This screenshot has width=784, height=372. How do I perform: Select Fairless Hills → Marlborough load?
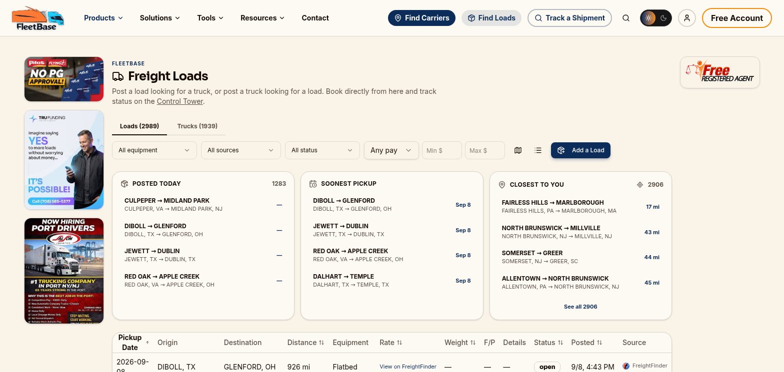[x=580, y=207]
